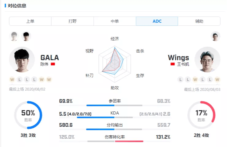Viewport: 227px width, 147px height.
Task: Click the red flag beside 陈伟
Action: [53, 64]
